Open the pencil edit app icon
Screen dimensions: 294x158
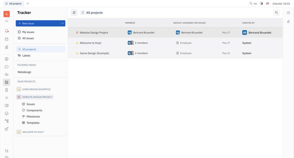7,129
